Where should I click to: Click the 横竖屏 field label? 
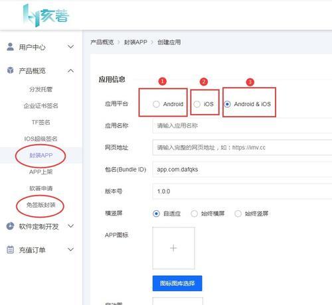(x=114, y=213)
